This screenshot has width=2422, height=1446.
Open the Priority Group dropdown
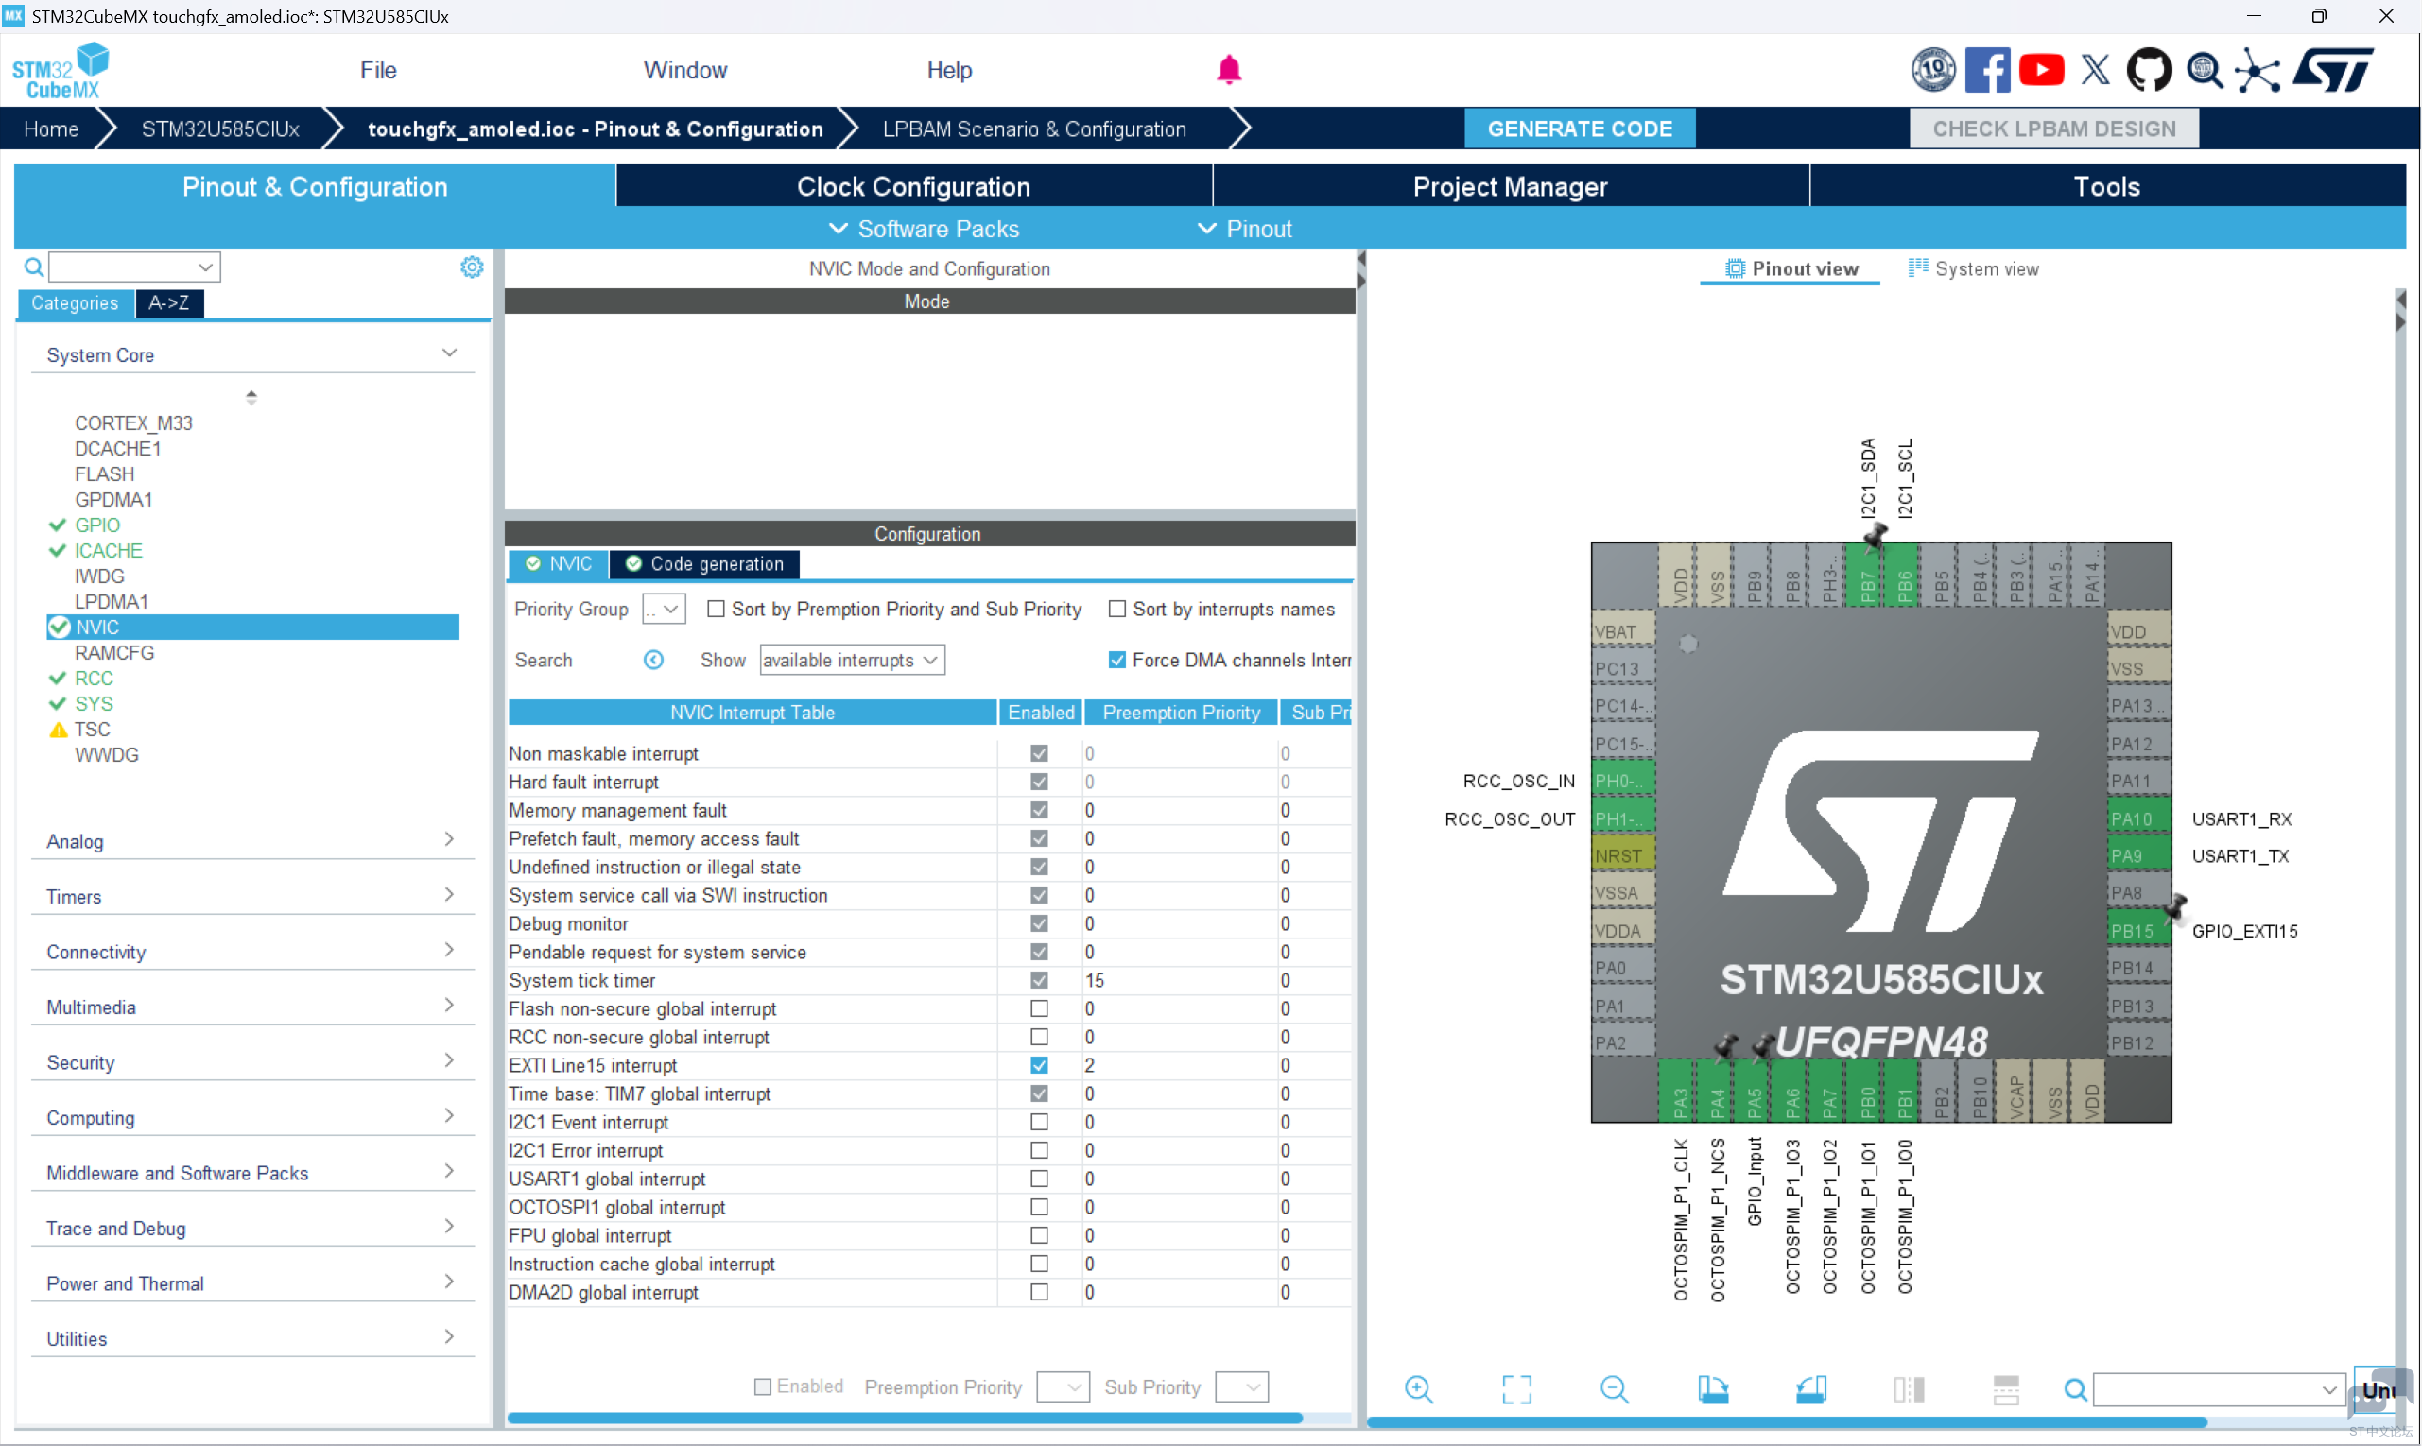[664, 609]
